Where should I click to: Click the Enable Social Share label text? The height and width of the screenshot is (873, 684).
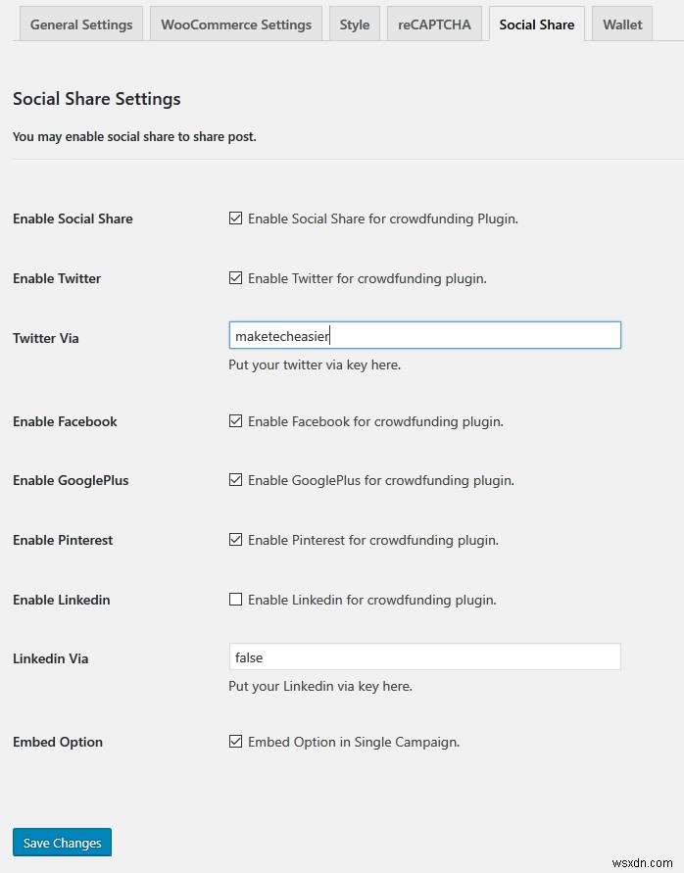pos(73,218)
